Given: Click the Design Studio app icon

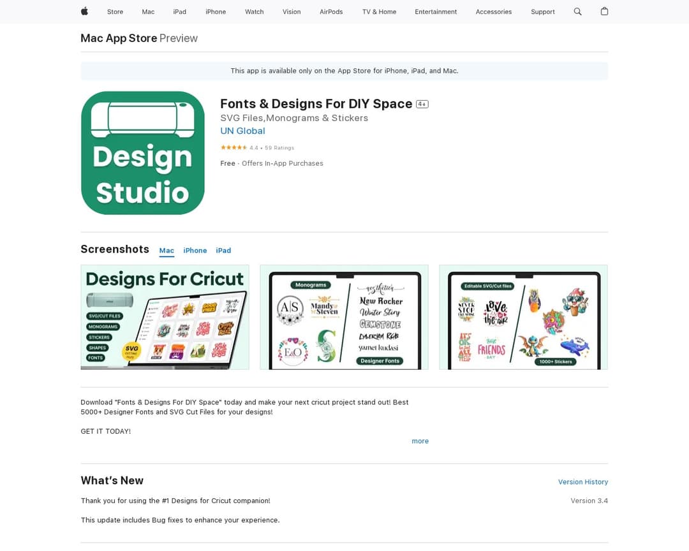Looking at the screenshot, I should [x=142, y=153].
